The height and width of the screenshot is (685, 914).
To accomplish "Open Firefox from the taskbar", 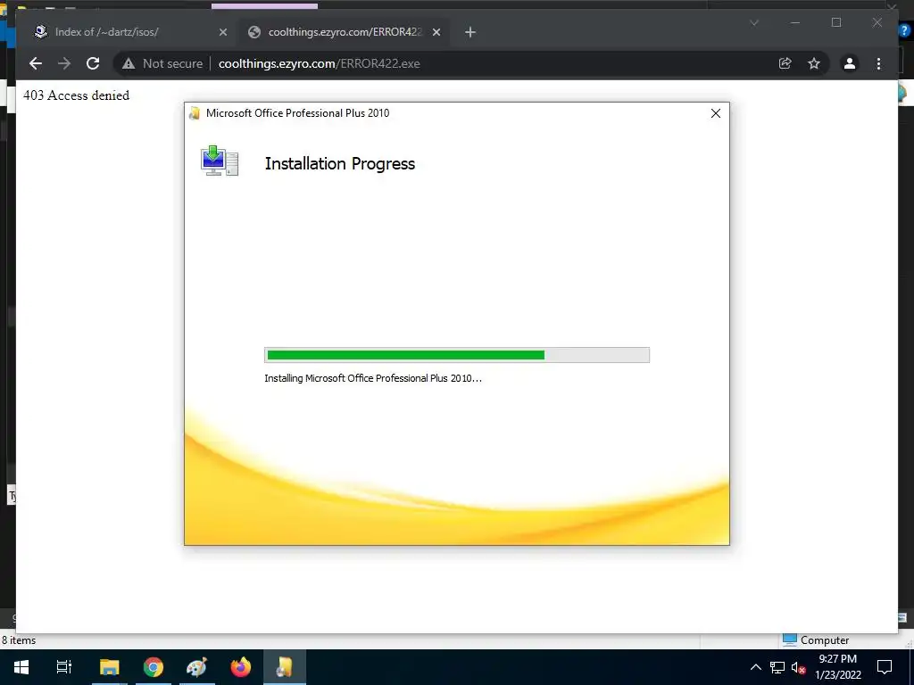I will coord(240,667).
